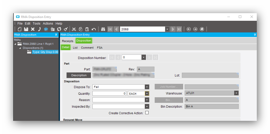Go to last record in toolbar navigator

click(x=179, y=29)
